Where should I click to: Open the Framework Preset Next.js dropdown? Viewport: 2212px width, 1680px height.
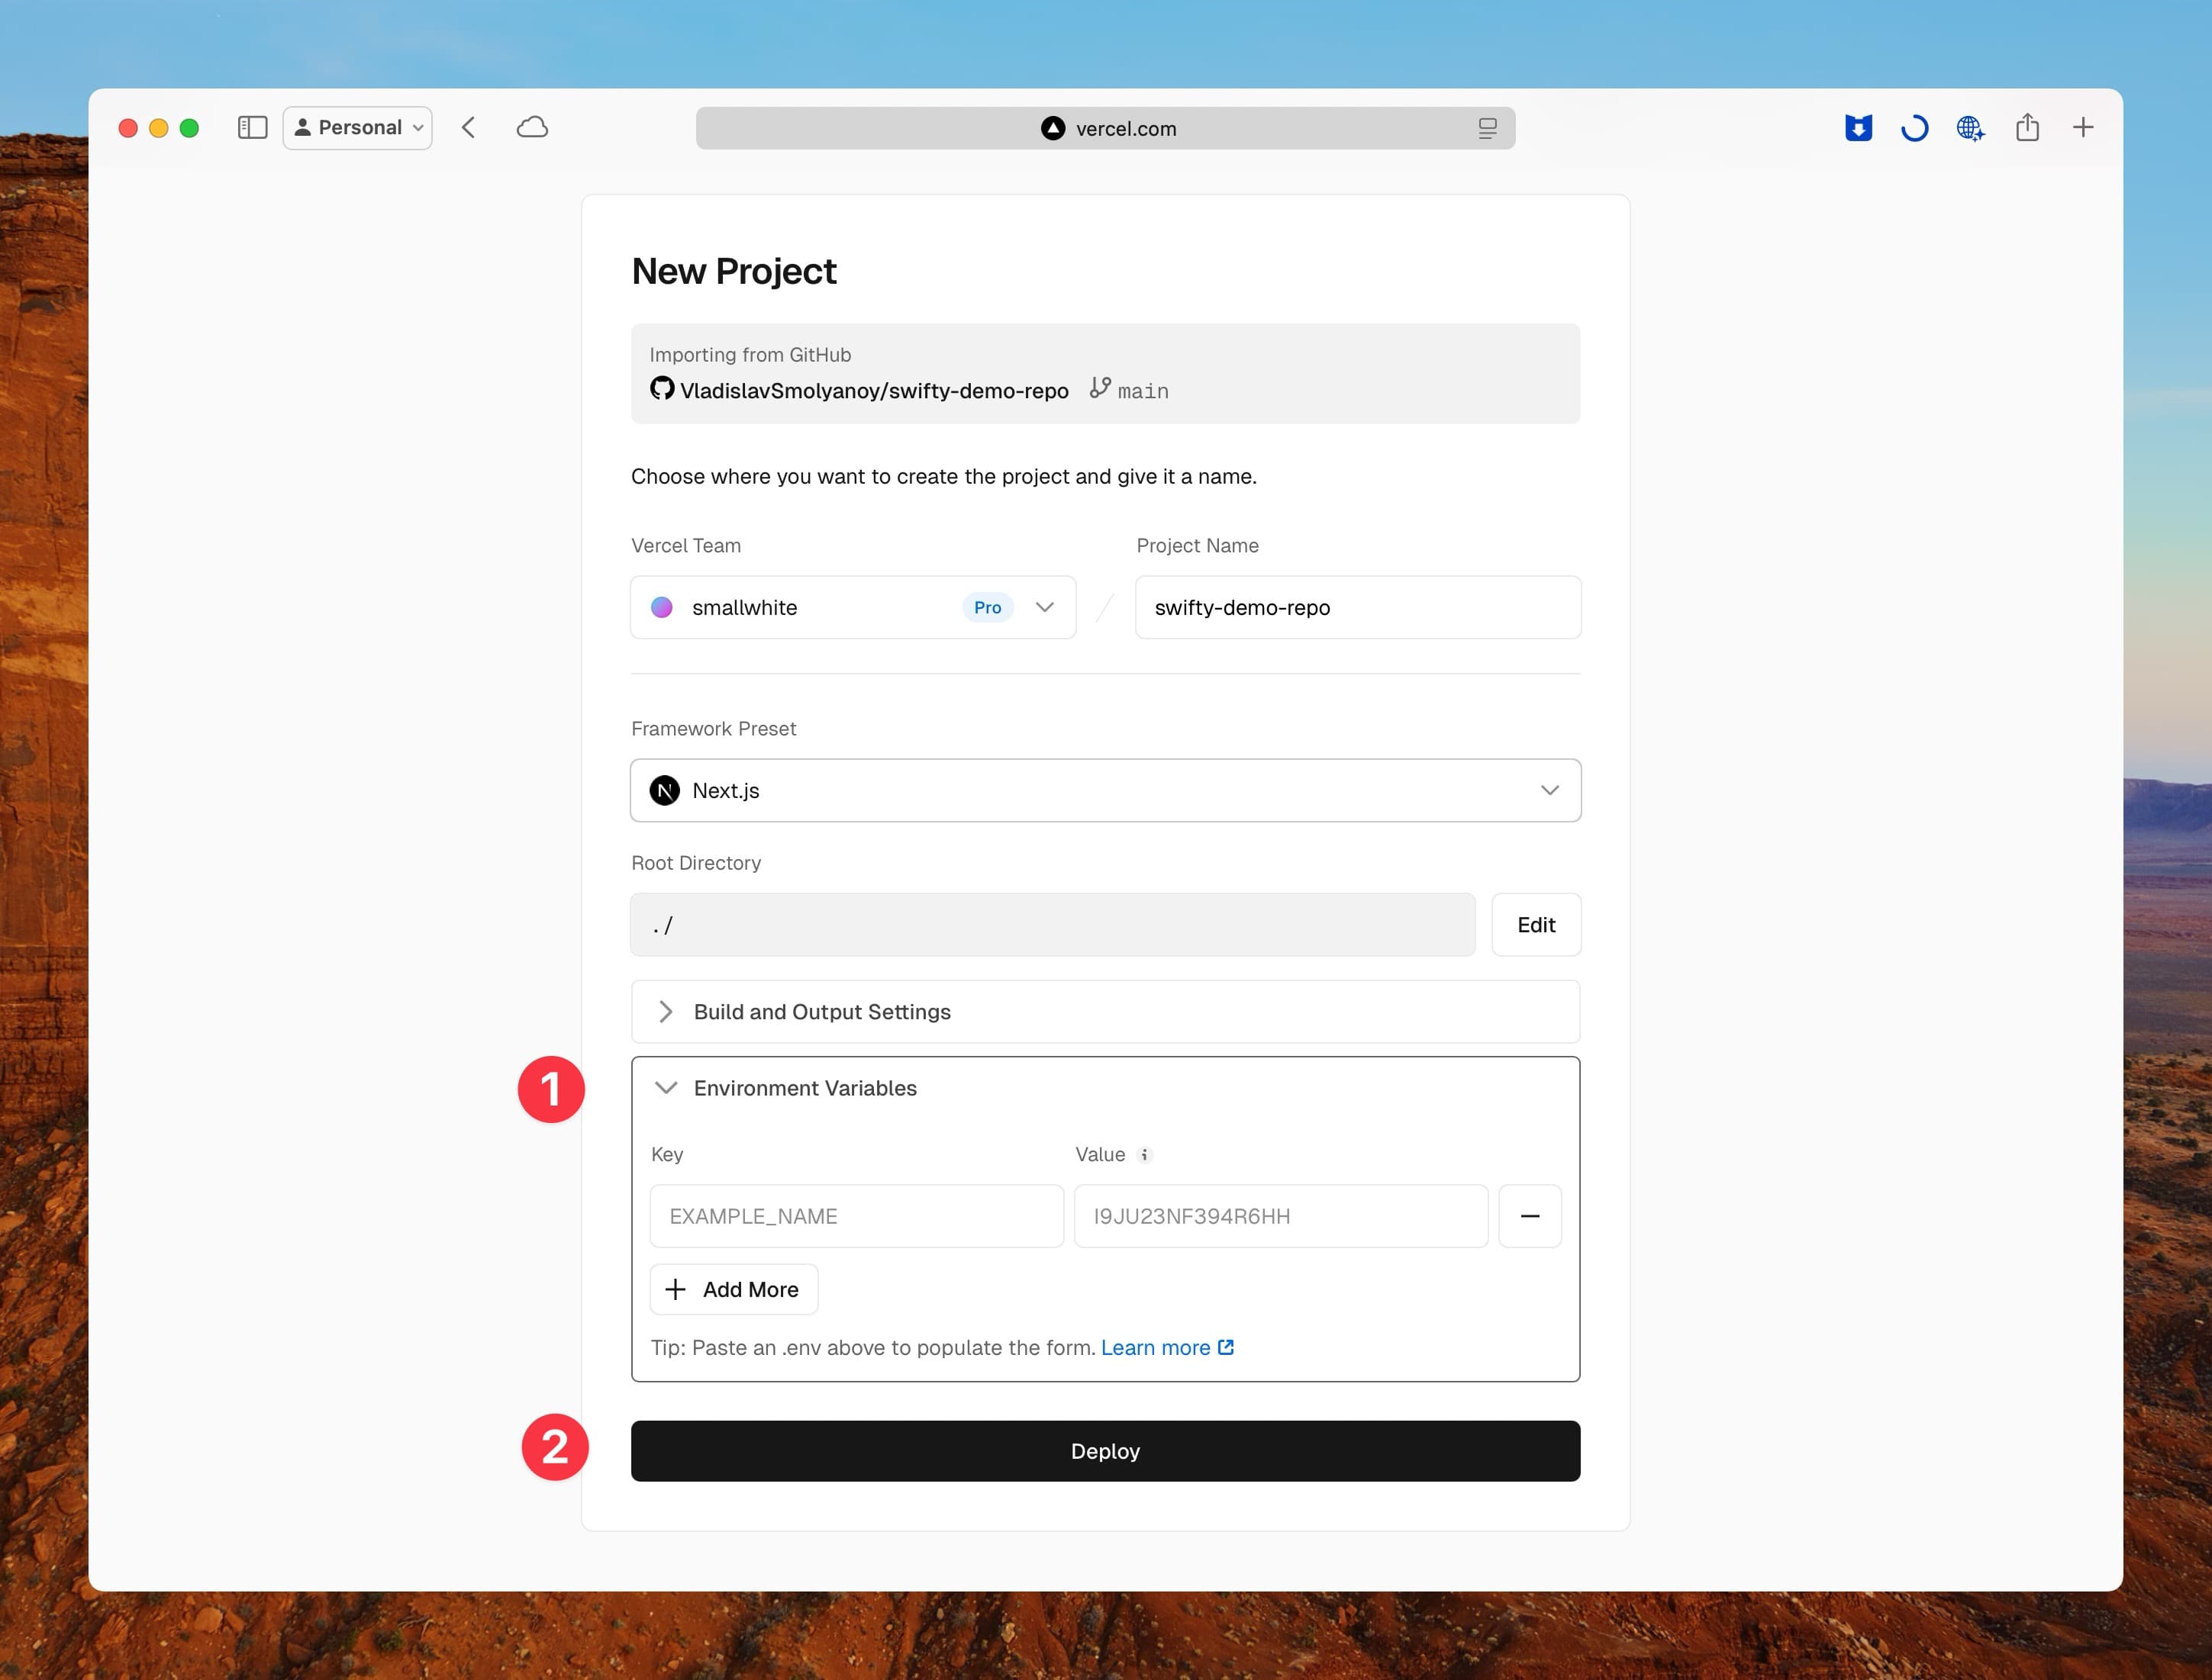[x=1105, y=791]
